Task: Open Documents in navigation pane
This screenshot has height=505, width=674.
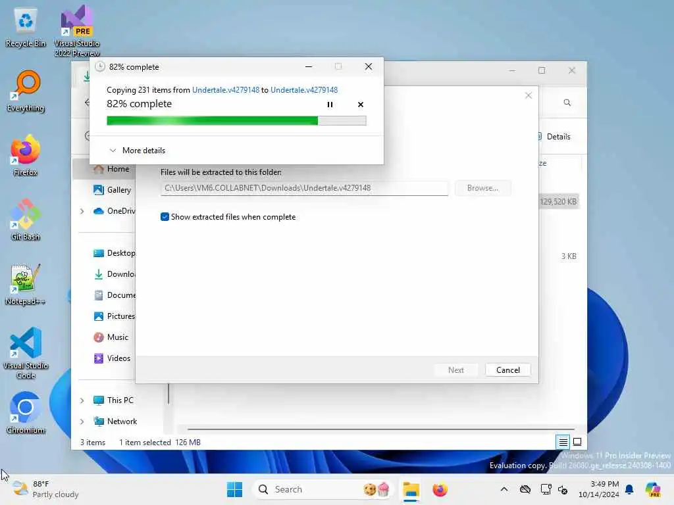Action: click(x=115, y=295)
